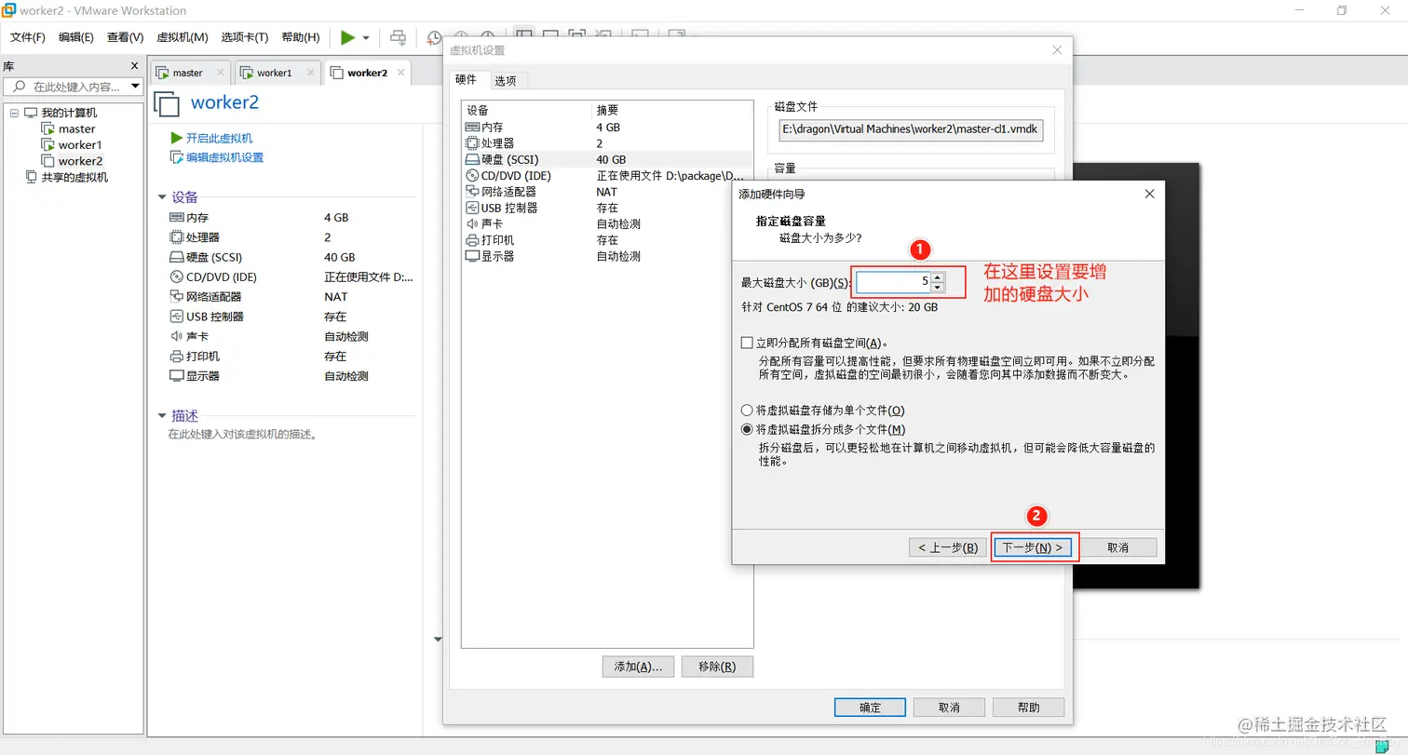Screen dimensions: 1408x755
Task: Click 编辑虚拟机设置 link
Action: 224,157
